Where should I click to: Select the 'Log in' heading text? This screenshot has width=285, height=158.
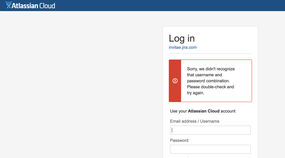click(x=182, y=38)
